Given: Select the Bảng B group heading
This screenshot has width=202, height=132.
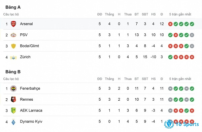Looking at the screenshot, I should pyautogui.click(x=13, y=72).
